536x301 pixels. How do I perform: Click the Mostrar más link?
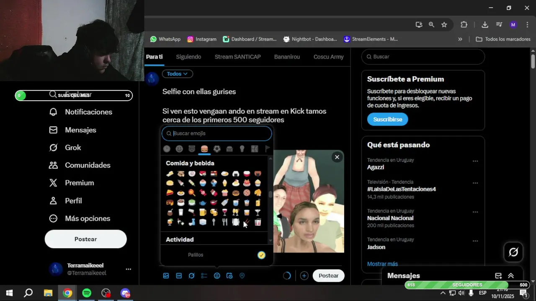coord(382,264)
